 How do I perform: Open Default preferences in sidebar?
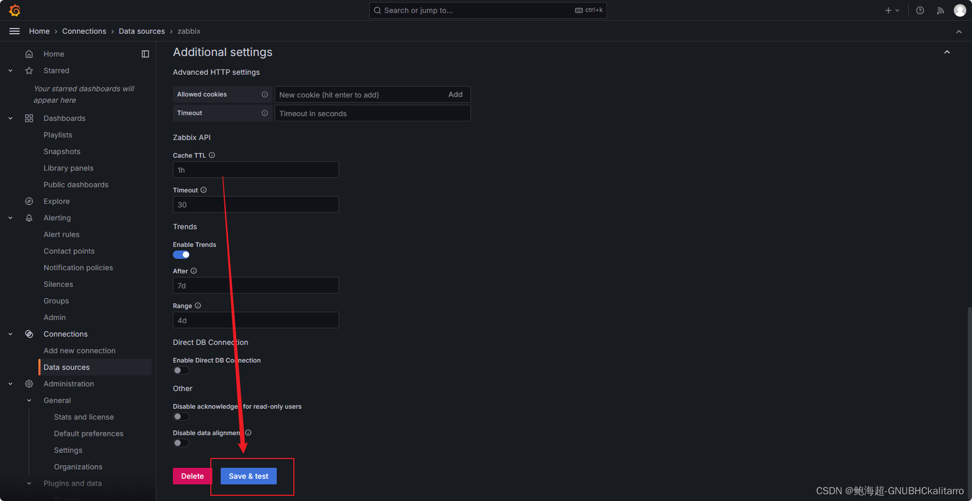tap(89, 434)
